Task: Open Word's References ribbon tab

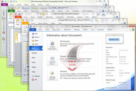Action: click(x=67, y=30)
